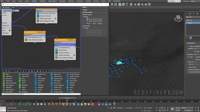Select the Scale operator icon
This screenshot has height=112, width=200.
[67, 87]
